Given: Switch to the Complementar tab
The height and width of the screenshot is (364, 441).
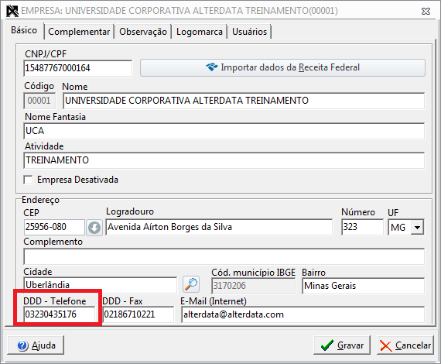Looking at the screenshot, I should (79, 32).
